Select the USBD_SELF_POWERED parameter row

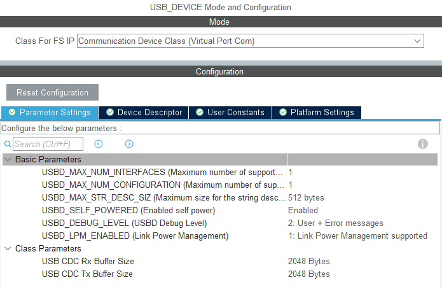coord(220,210)
